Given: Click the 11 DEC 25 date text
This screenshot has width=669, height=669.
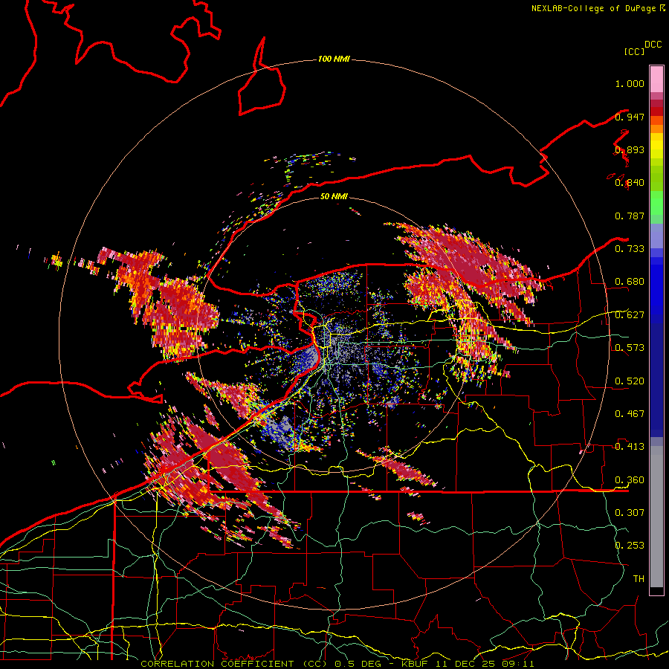Looking at the screenshot, I should (x=466, y=664).
